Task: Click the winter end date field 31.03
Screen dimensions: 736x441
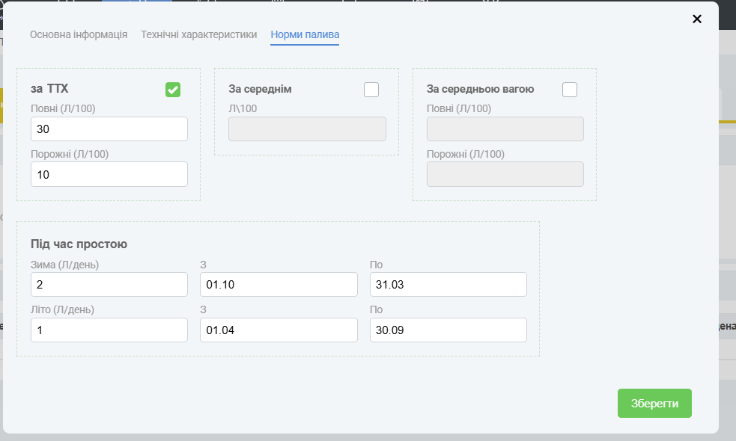Action: click(448, 285)
